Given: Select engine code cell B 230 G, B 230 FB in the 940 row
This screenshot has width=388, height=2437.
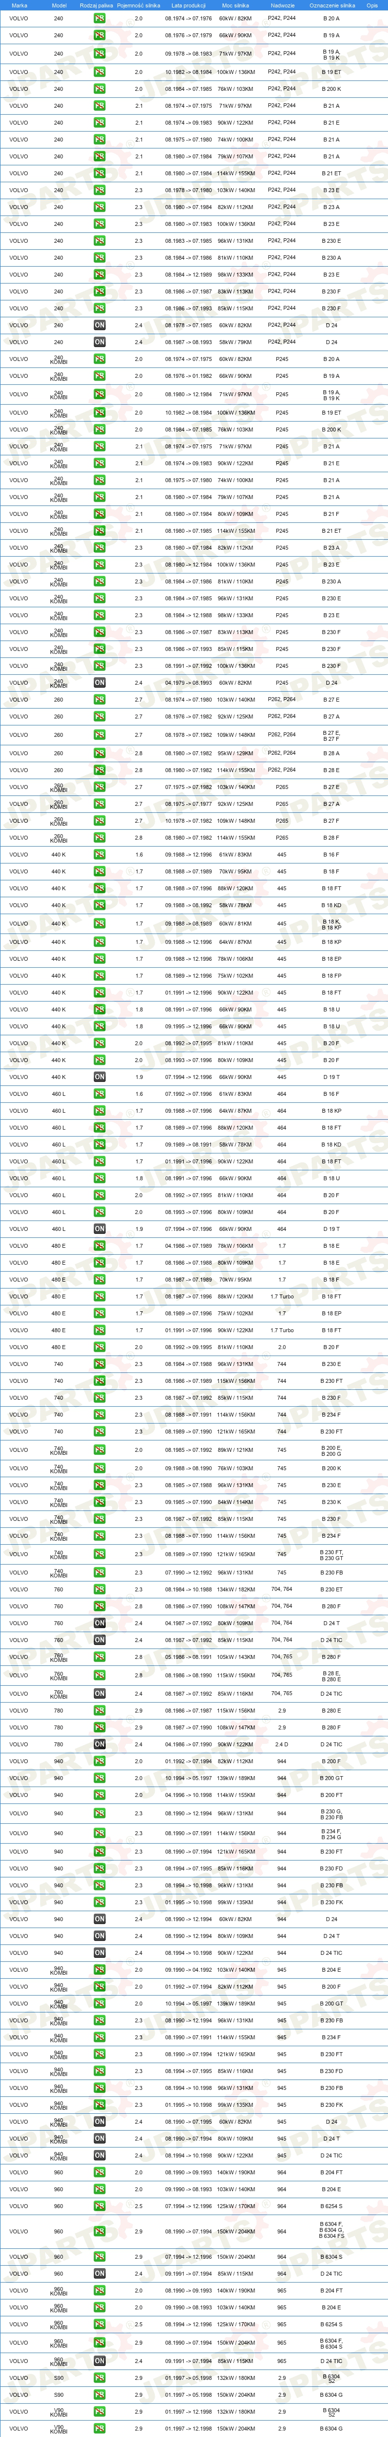Looking at the screenshot, I should (x=331, y=1814).
